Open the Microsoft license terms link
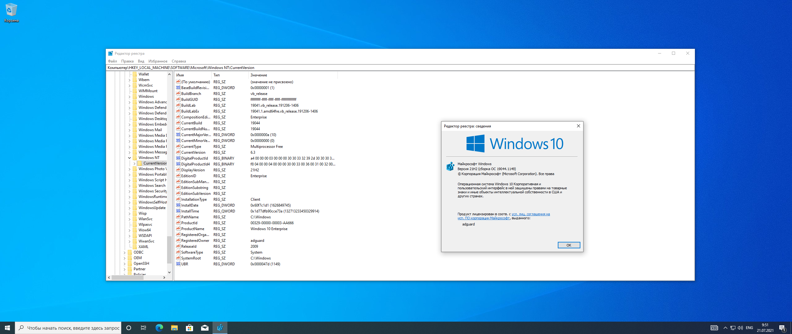This screenshot has height=334, width=792. (x=530, y=214)
